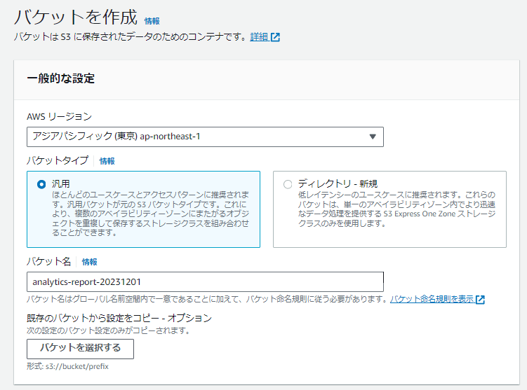Open 情報 link next to バケット名
Screen dimensions: 527x390
89,262
